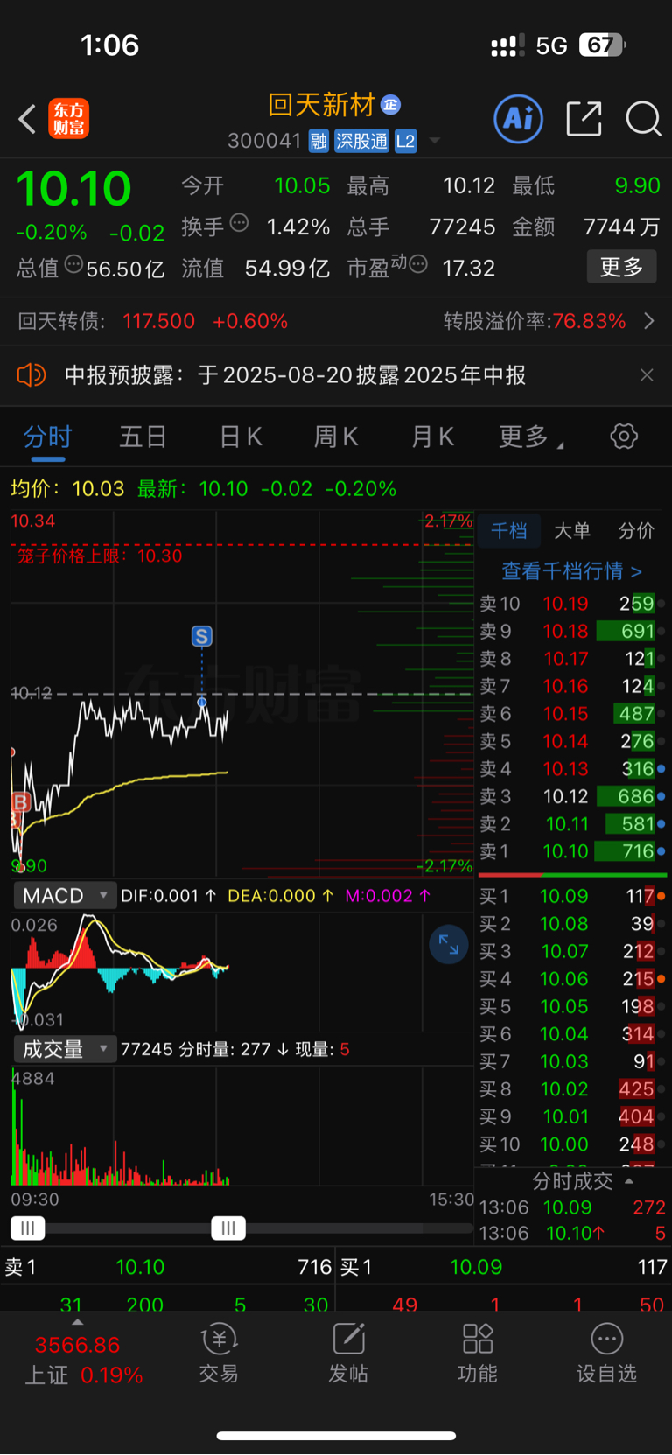Tap the back arrow icon

(x=27, y=119)
